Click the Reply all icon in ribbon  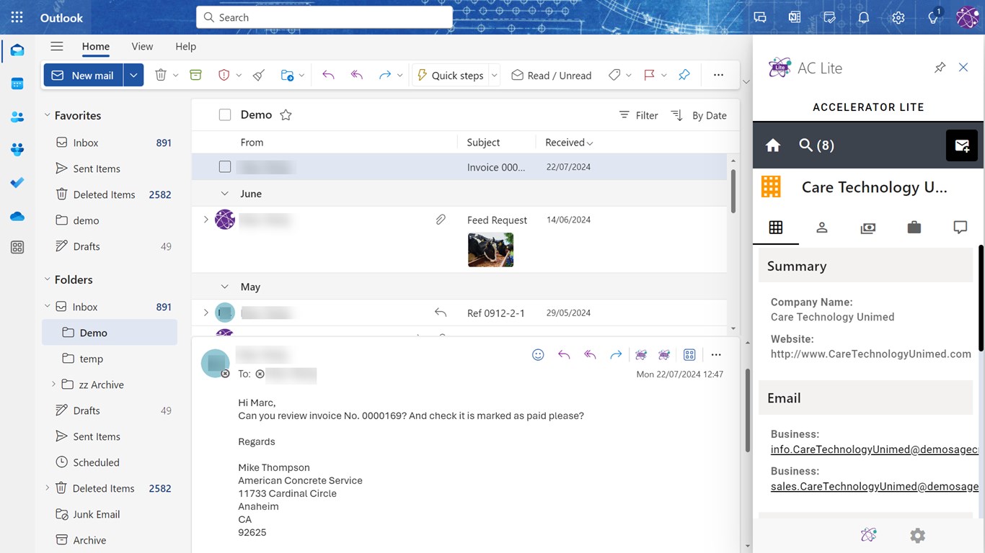point(356,75)
